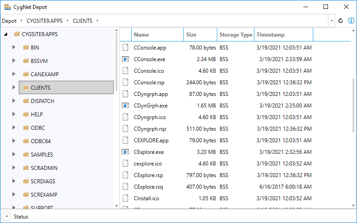Click the 2.34 MB size value
The width and height of the screenshot is (357, 223).
click(x=206, y=59)
